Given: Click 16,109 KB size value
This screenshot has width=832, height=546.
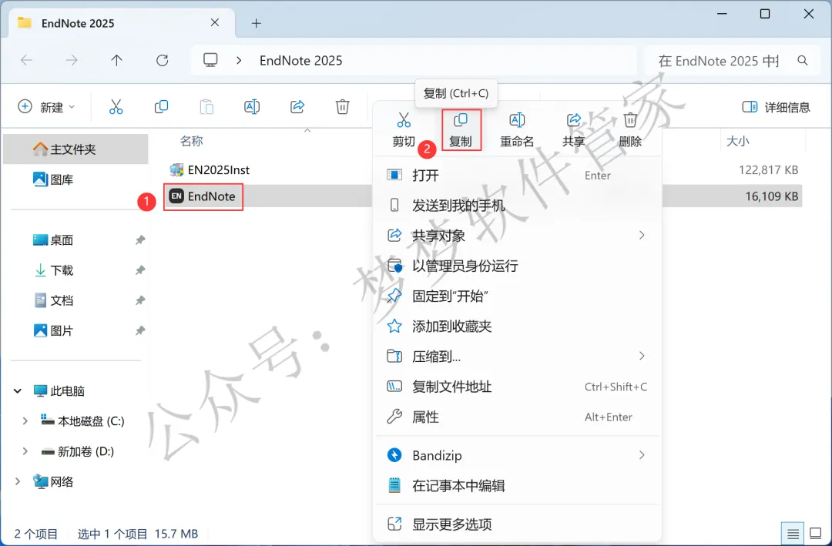Looking at the screenshot, I should pyautogui.click(x=771, y=196).
